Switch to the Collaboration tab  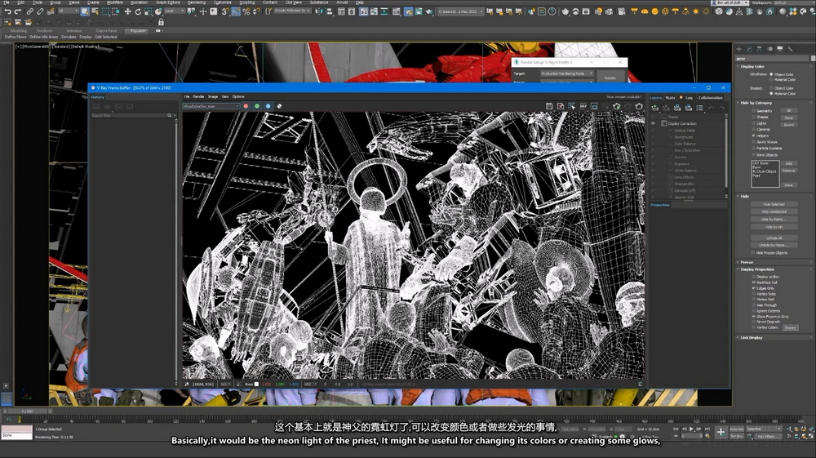(x=711, y=98)
